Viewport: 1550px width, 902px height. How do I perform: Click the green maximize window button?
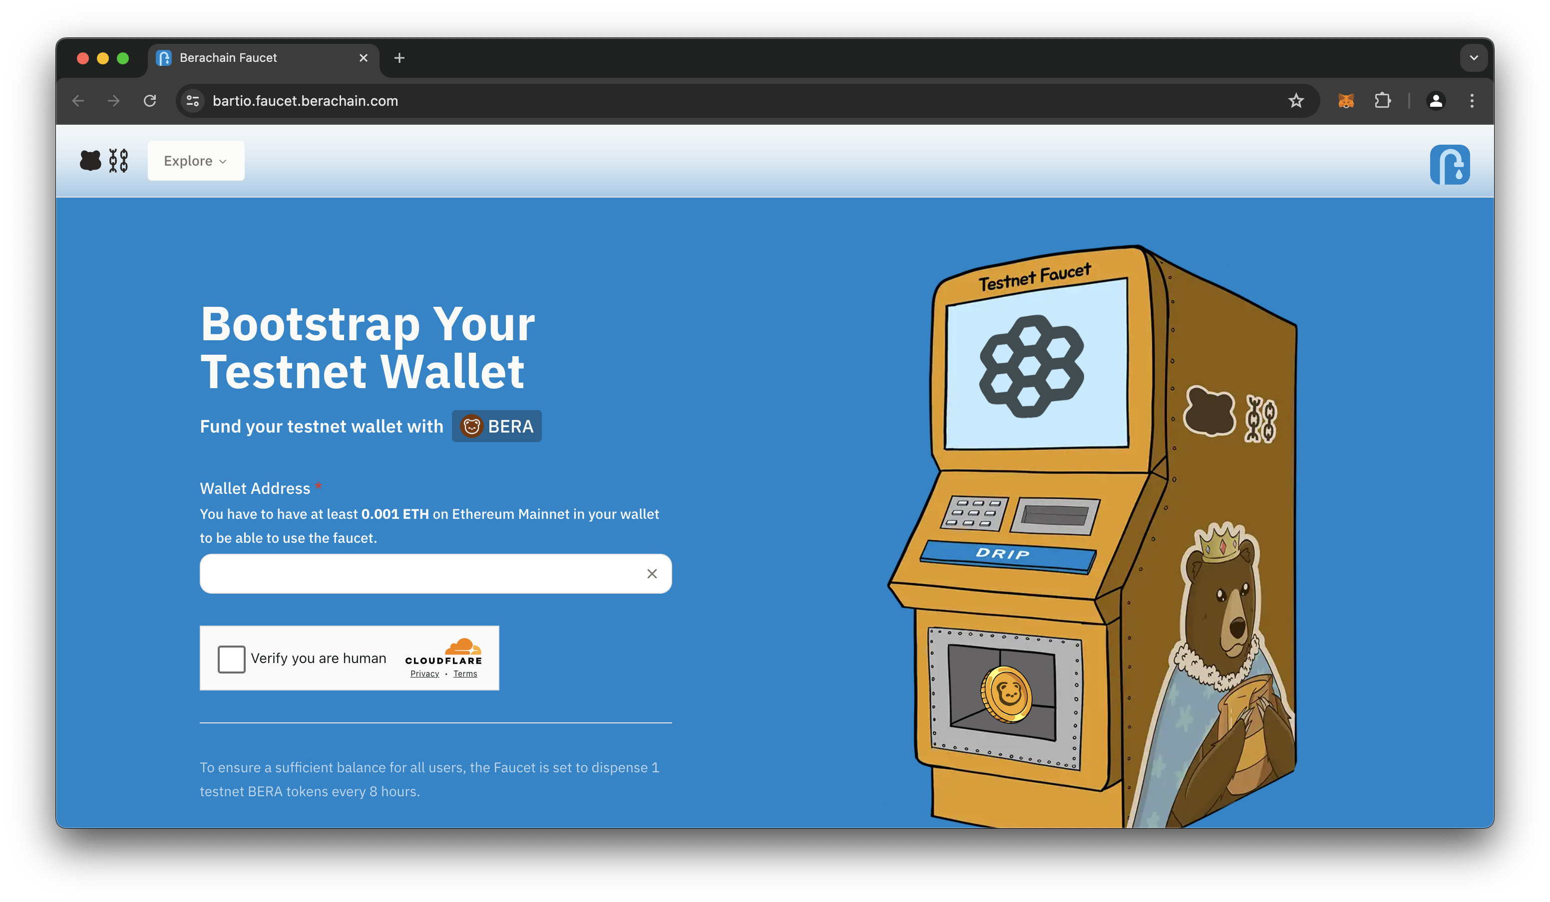click(x=123, y=58)
